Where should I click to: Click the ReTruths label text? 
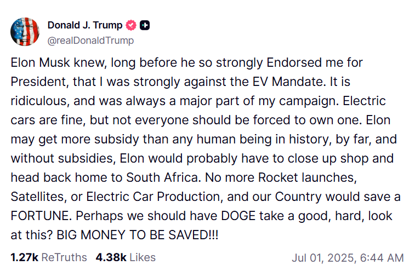[64, 257]
